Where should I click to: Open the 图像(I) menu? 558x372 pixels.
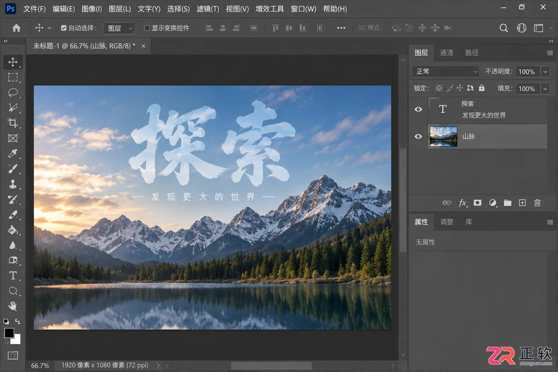pos(92,9)
